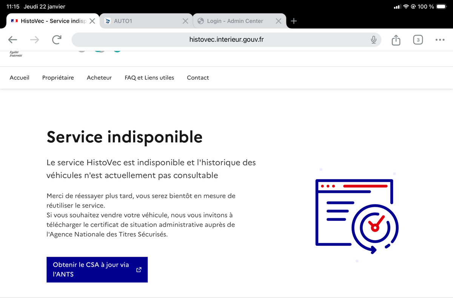Viewport: 453px width, 298px height.
Task: Open the share sheet icon
Action: point(396,40)
